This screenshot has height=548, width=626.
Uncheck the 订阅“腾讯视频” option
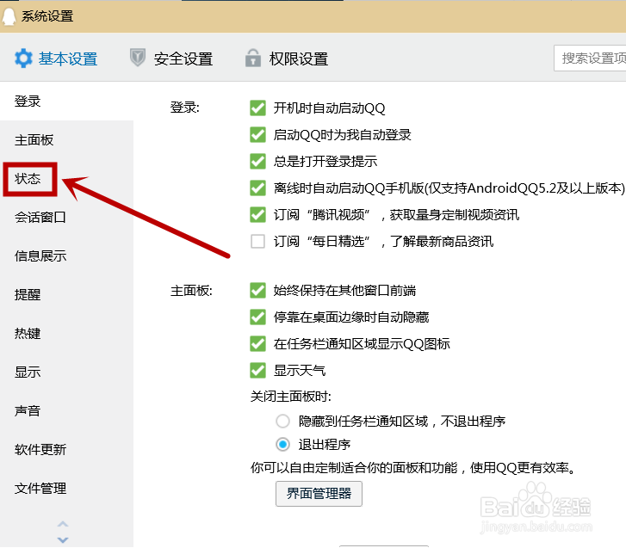pos(257,215)
